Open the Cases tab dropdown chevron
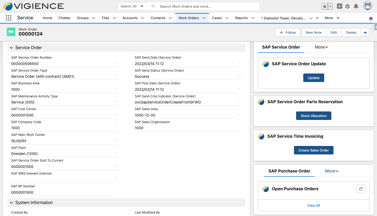The image size is (377, 216). click(227, 18)
